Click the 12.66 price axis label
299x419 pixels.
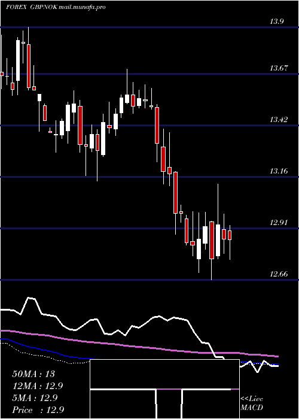tap(279, 274)
